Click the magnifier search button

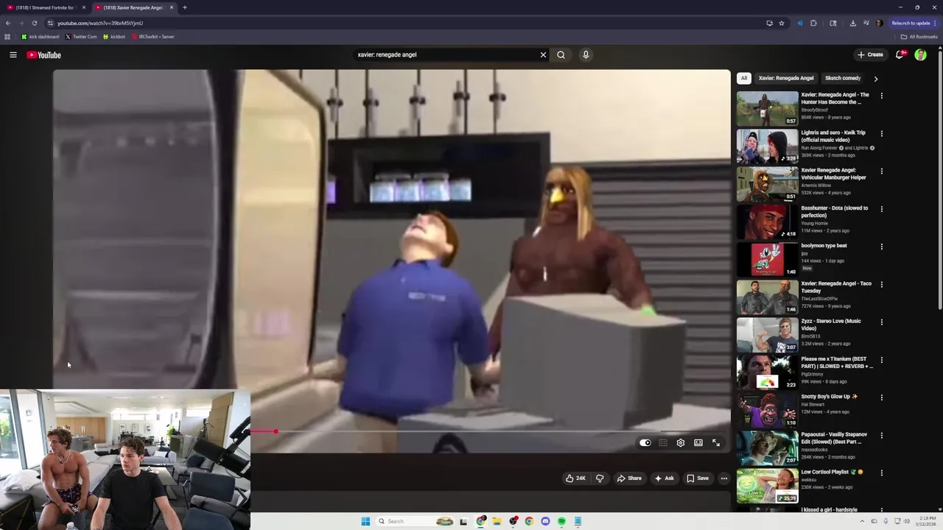[x=561, y=54]
